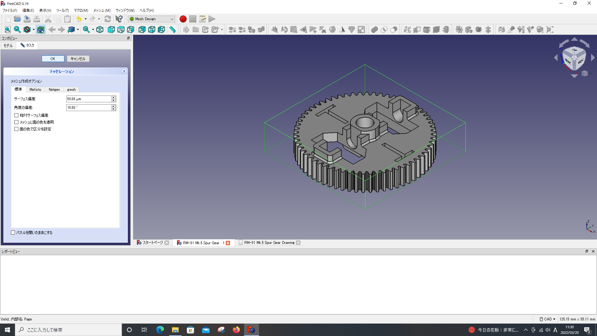The height and width of the screenshot is (336, 597).
Task: Toggle the bounding box selection icon
Action: point(41,30)
